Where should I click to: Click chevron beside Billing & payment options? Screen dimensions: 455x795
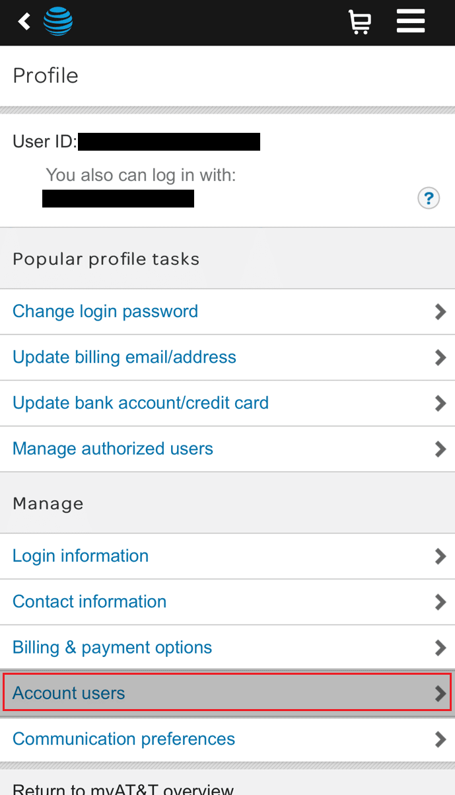coord(440,648)
